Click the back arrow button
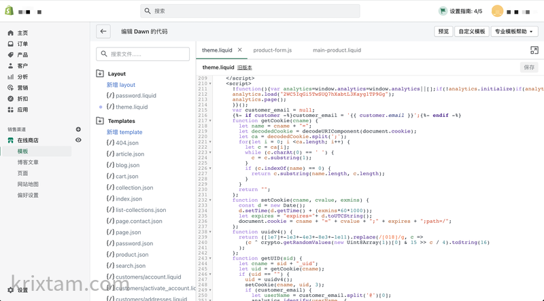Screen dimensions: 544x301 pos(103,31)
